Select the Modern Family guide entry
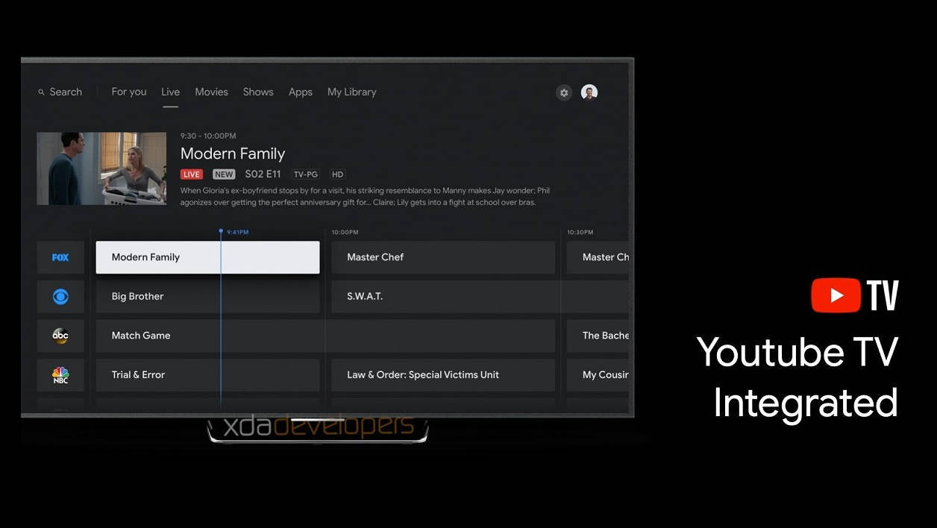The height and width of the screenshot is (528, 937). [207, 257]
